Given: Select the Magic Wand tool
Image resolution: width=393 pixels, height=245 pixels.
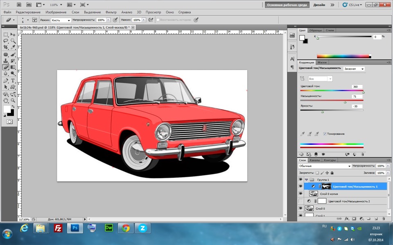Looking at the screenshot, I should pyautogui.click(x=13, y=41).
